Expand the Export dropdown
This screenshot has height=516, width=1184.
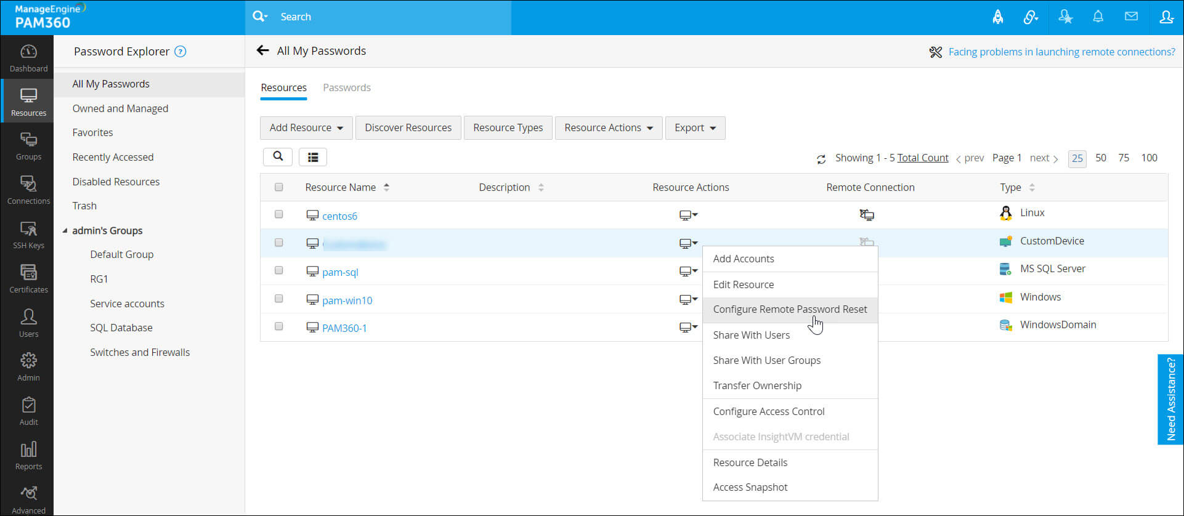tap(695, 128)
